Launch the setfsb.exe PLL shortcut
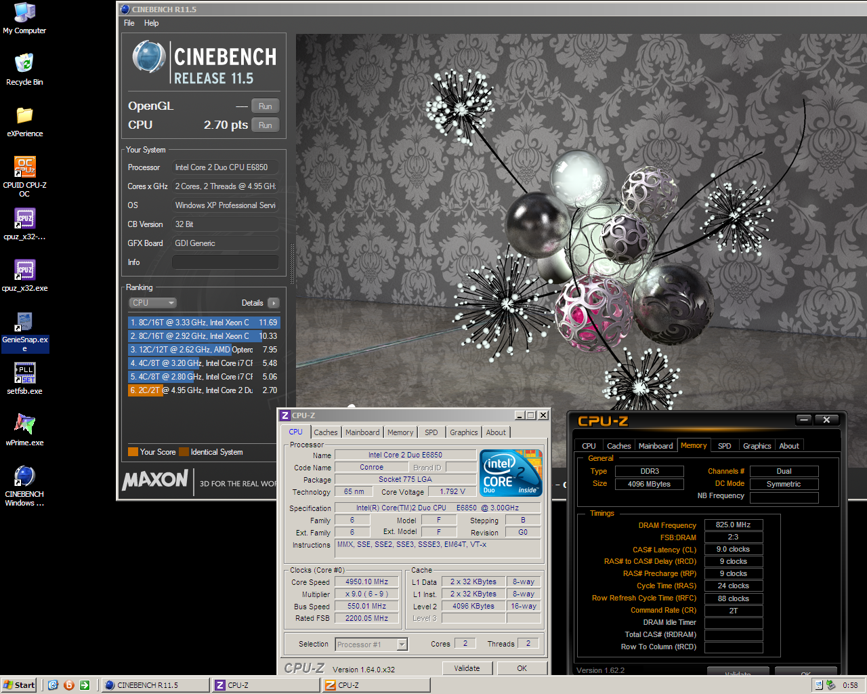Image resolution: width=867 pixels, height=694 pixels. coord(24,379)
